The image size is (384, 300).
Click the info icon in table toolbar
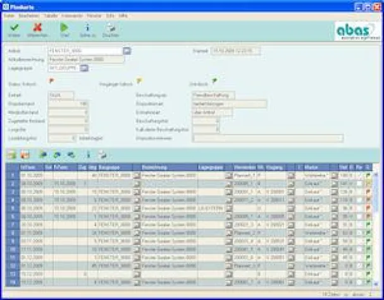coord(89,154)
